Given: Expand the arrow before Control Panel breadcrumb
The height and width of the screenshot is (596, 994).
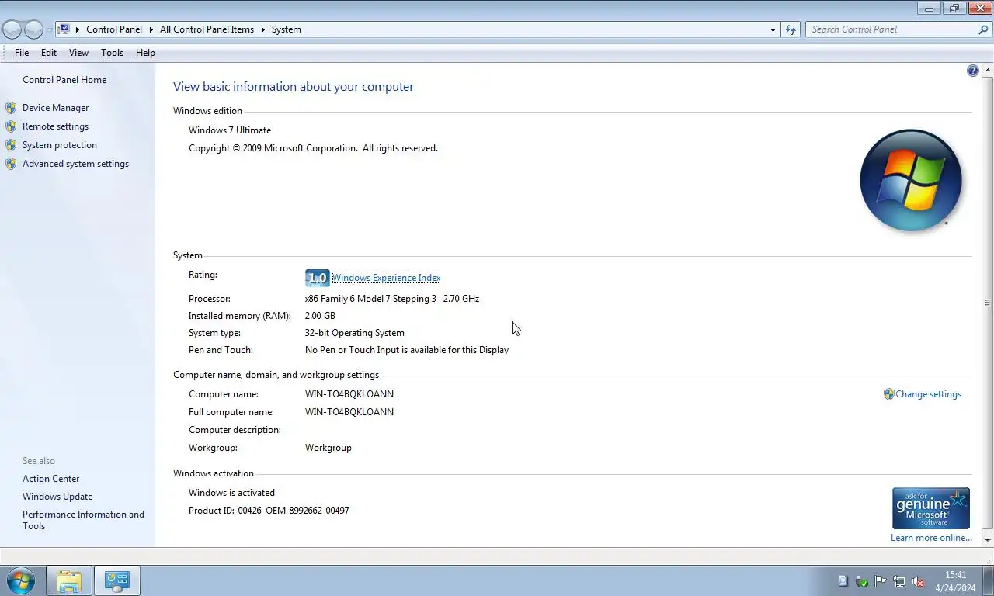Looking at the screenshot, I should pyautogui.click(x=78, y=29).
